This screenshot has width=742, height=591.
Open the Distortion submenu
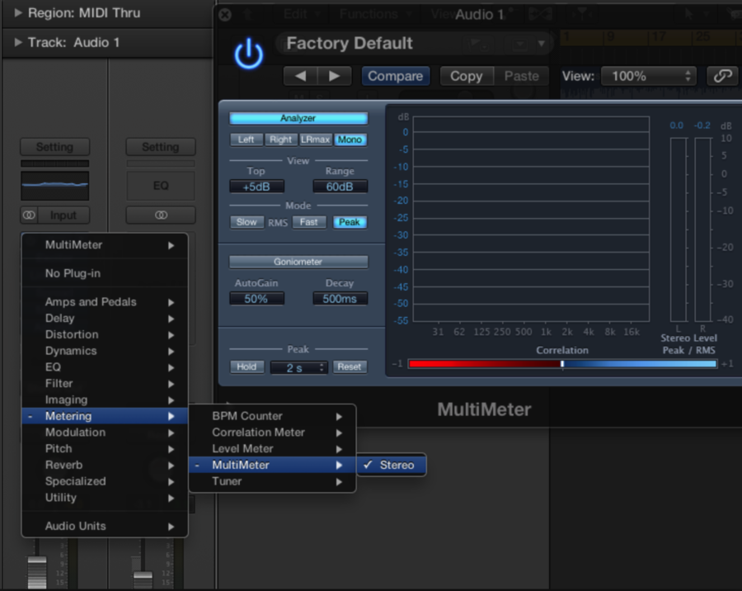(105, 334)
